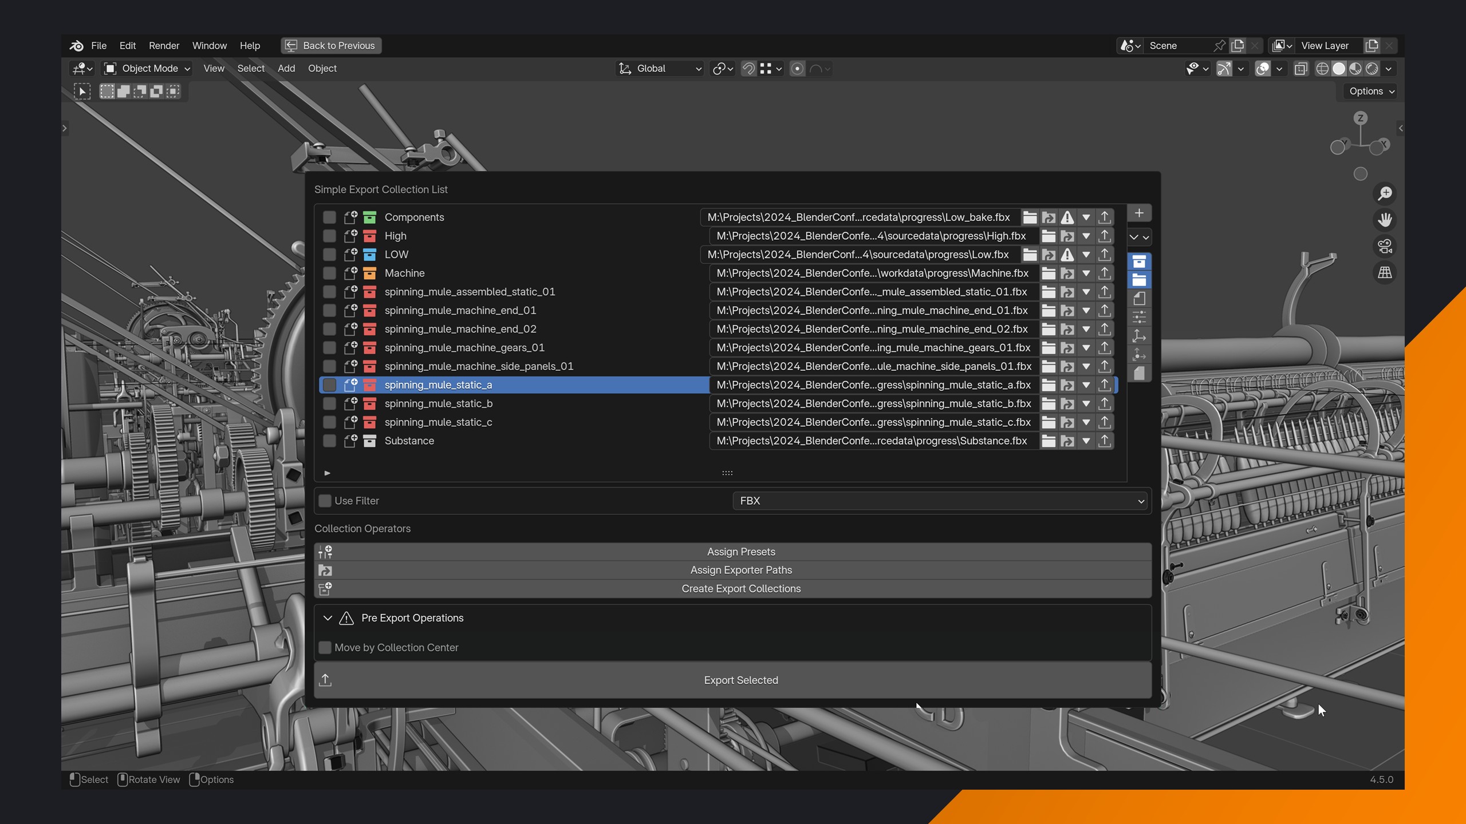Image resolution: width=1466 pixels, height=824 pixels.
Task: Check the Machine collection checkbox
Action: [x=329, y=274]
